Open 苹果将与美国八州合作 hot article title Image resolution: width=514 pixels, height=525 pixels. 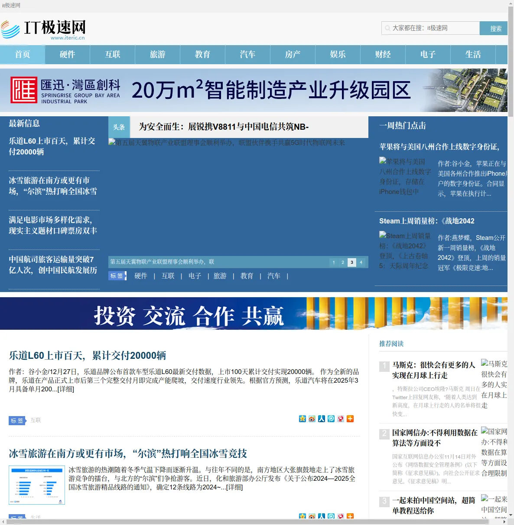[x=439, y=147]
